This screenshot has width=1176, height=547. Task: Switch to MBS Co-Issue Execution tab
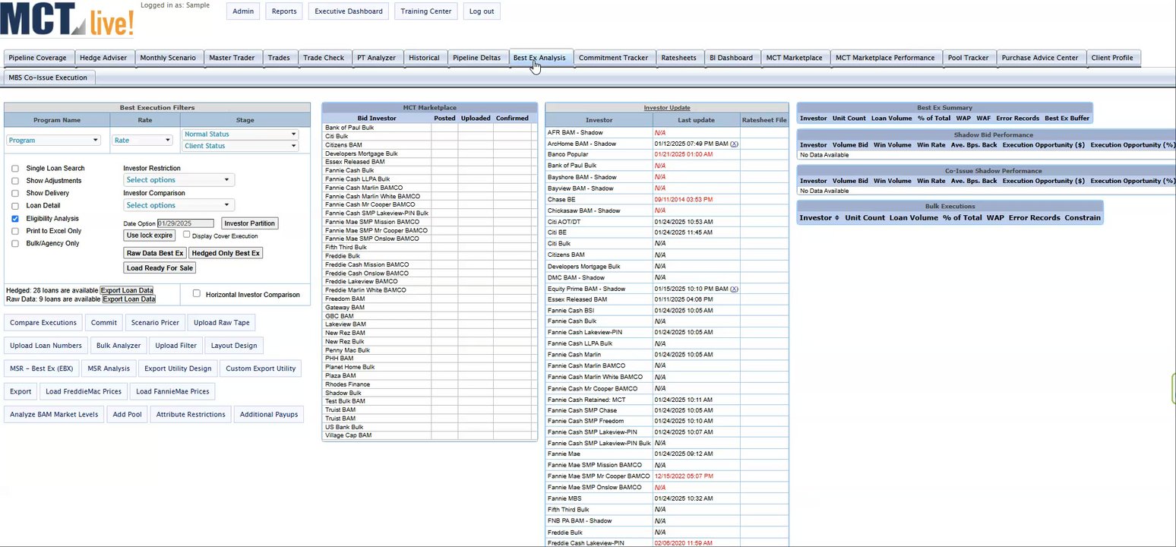[48, 77]
